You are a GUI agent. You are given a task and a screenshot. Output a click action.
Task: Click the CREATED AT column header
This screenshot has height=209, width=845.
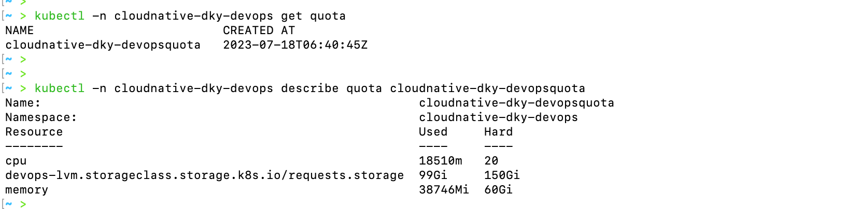pos(259,31)
